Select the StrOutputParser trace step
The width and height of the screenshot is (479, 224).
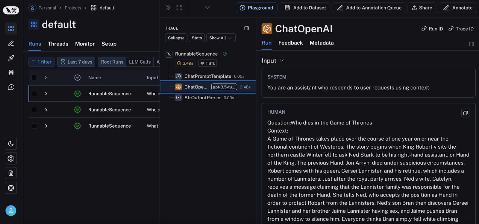point(204,98)
